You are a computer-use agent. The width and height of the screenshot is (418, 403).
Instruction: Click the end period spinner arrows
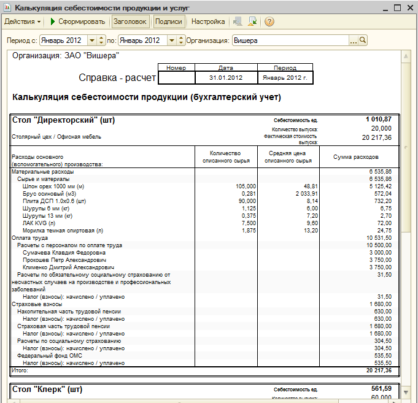(x=181, y=40)
